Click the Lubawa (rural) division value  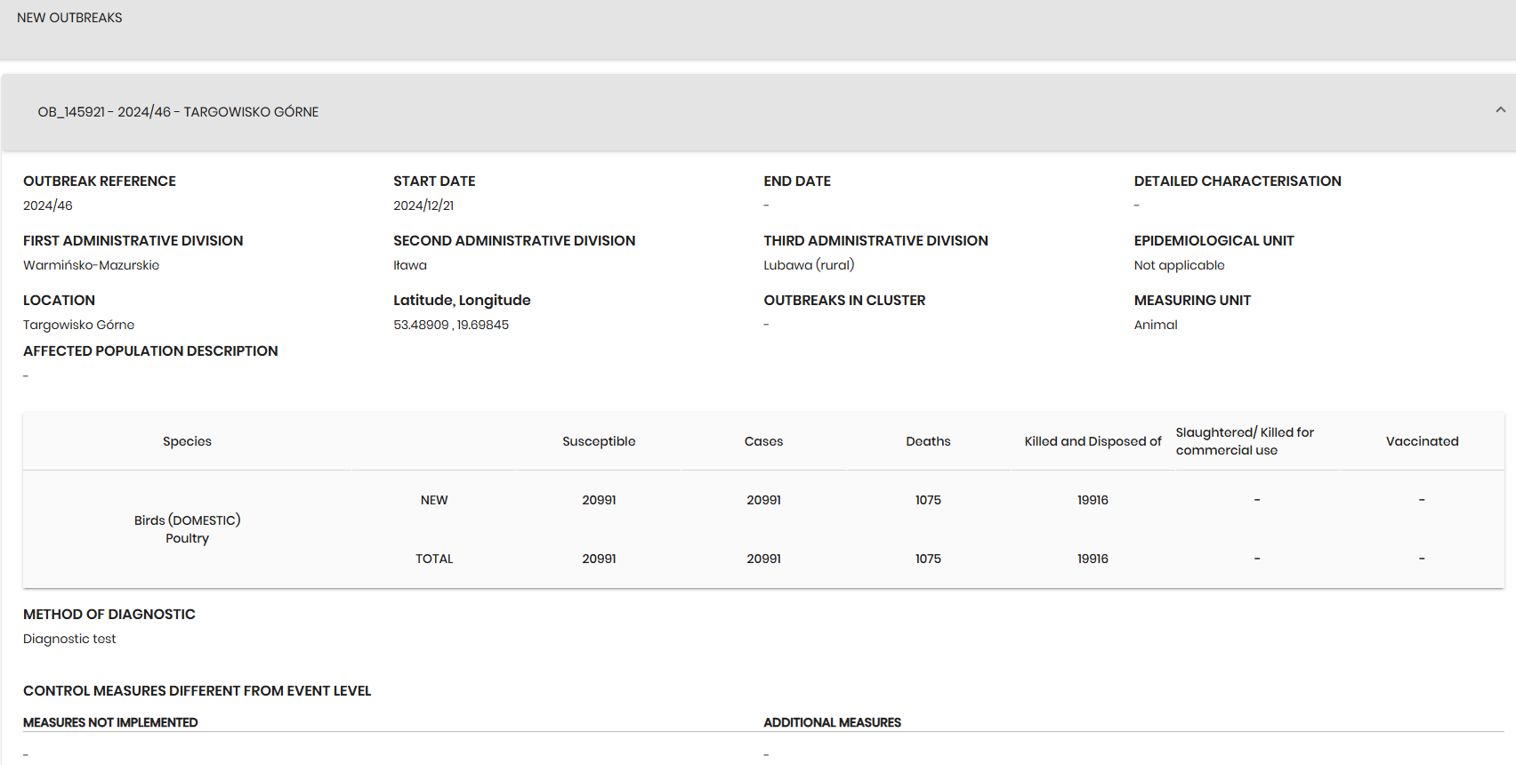coord(809,265)
